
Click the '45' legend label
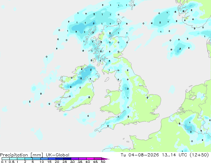click(95, 162)
